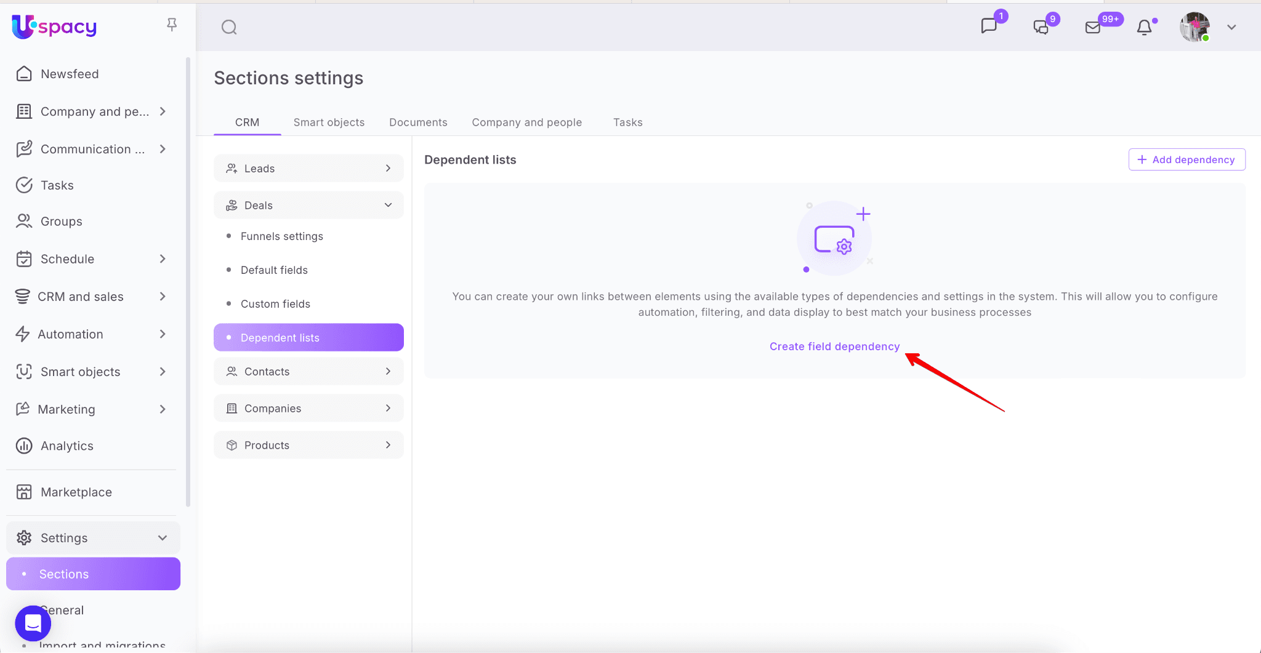Screen dimensions: 1261x653
Task: Click the user profile avatar
Action: 1195,27
